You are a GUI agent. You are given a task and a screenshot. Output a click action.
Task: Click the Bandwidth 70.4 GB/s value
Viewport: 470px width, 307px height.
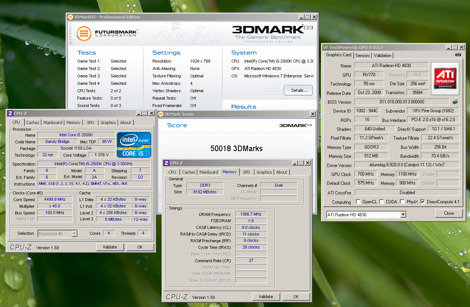(x=440, y=156)
